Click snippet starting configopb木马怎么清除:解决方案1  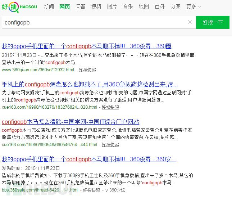coord(97,134)
